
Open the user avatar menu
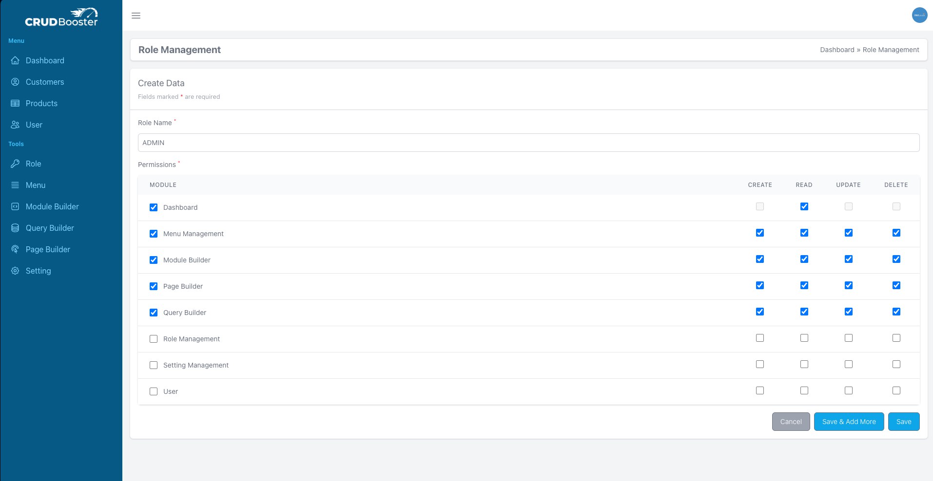coord(920,15)
